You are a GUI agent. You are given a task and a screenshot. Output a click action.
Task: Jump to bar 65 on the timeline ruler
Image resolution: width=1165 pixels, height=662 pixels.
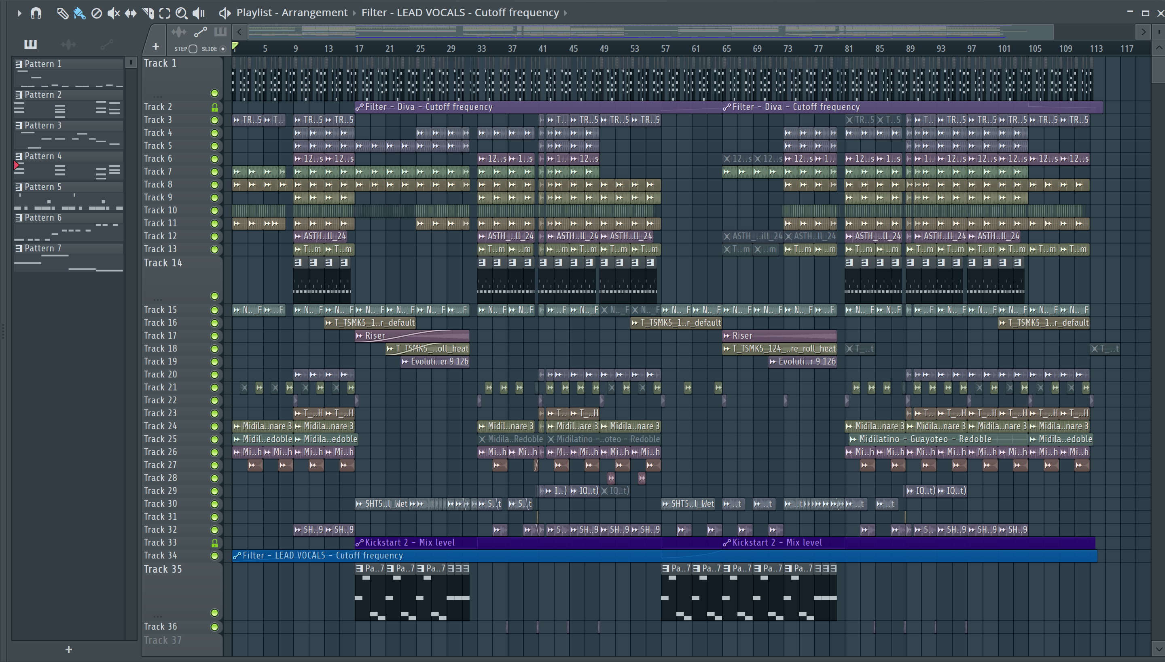(727, 48)
